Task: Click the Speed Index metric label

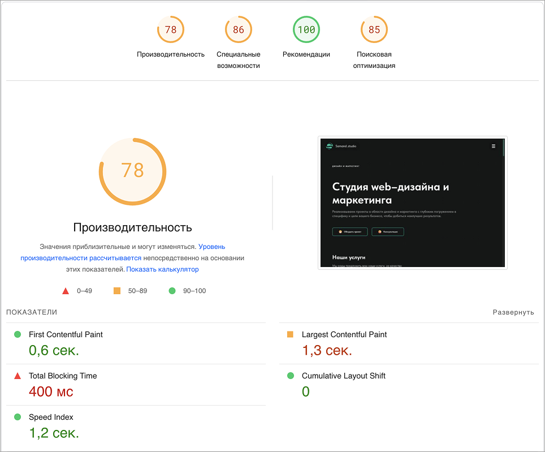Action: (51, 417)
